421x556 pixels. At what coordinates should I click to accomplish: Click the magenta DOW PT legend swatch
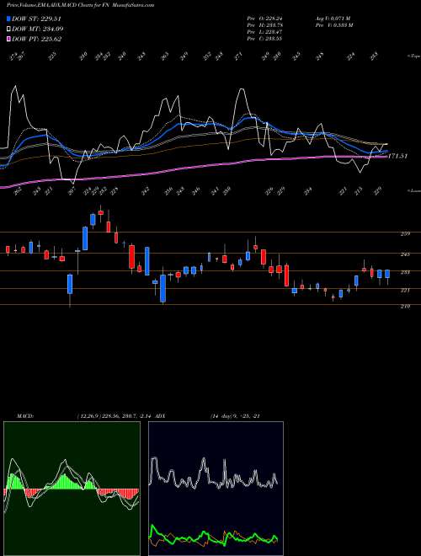coord(9,39)
